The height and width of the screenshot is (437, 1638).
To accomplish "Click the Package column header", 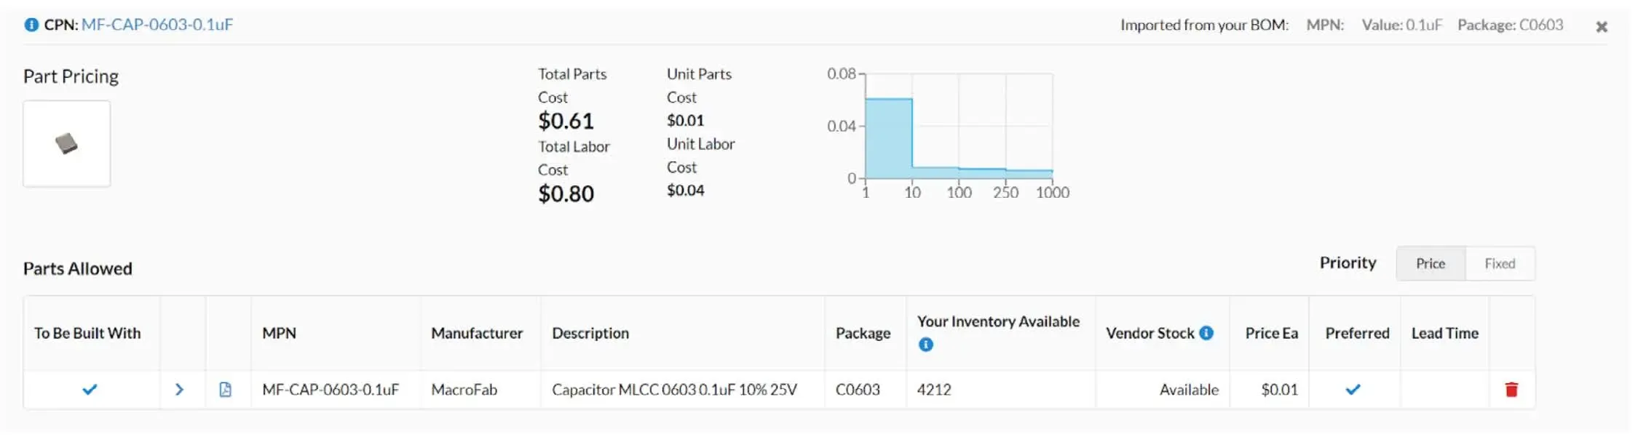I will 863,333.
